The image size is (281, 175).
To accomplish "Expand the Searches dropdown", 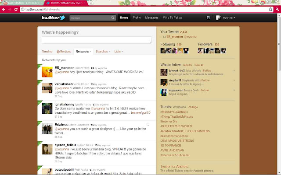I will [109, 52].
